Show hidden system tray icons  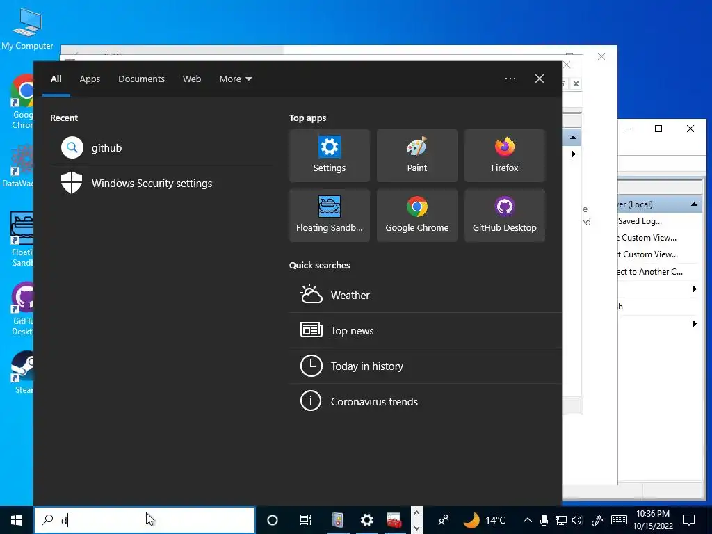[527, 520]
